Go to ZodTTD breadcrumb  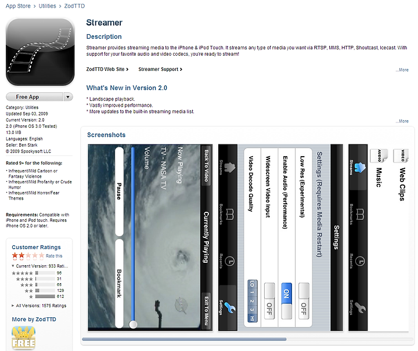(x=74, y=6)
